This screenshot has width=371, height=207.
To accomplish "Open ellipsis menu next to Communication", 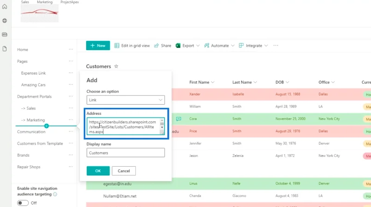I will pos(71,132).
